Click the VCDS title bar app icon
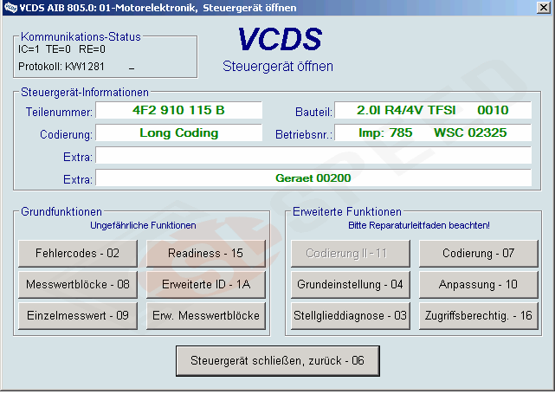555x394 pixels. pos(10,8)
